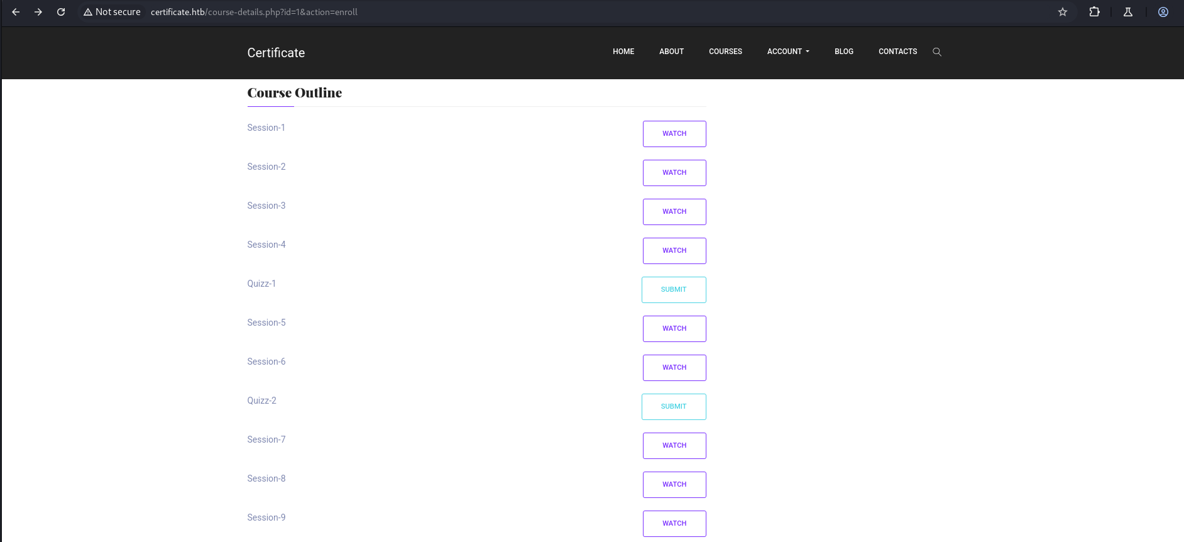Open the lab flask icon in toolbar
The width and height of the screenshot is (1184, 542).
click(1128, 12)
